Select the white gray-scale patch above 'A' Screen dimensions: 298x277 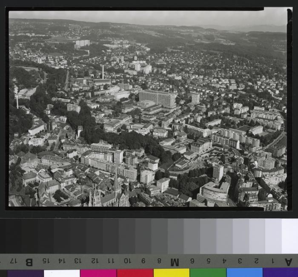tap(289, 236)
